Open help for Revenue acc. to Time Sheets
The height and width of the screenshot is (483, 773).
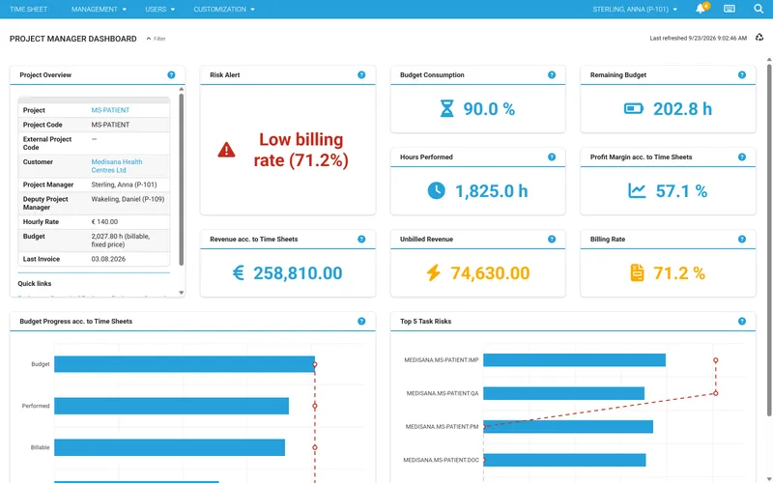coord(361,239)
